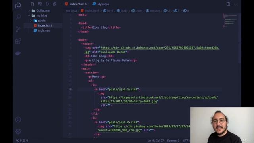Click the editor minimap
The image size is (254, 143).
230,20
